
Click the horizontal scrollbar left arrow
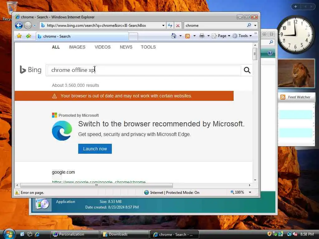[17, 185]
